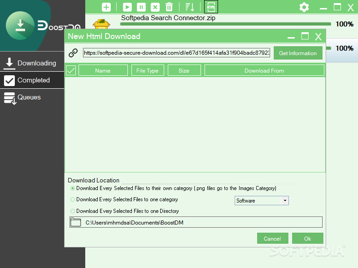Pause download using the pause icon
Image resolution: width=358 pixels, height=268 pixels.
click(x=141, y=7)
